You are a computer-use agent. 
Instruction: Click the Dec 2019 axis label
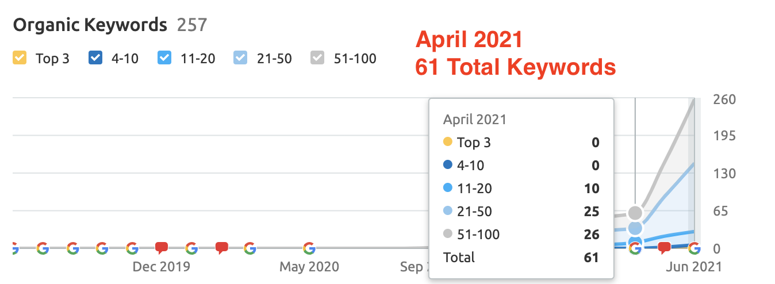(x=161, y=267)
